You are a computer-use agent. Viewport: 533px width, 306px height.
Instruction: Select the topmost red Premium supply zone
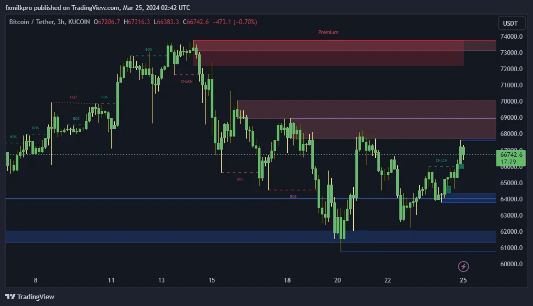coord(344,46)
